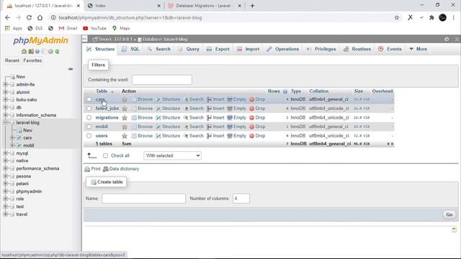The image size is (461, 259).
Task: Open page settings gear icon
Action: pyautogui.click(x=447, y=39)
